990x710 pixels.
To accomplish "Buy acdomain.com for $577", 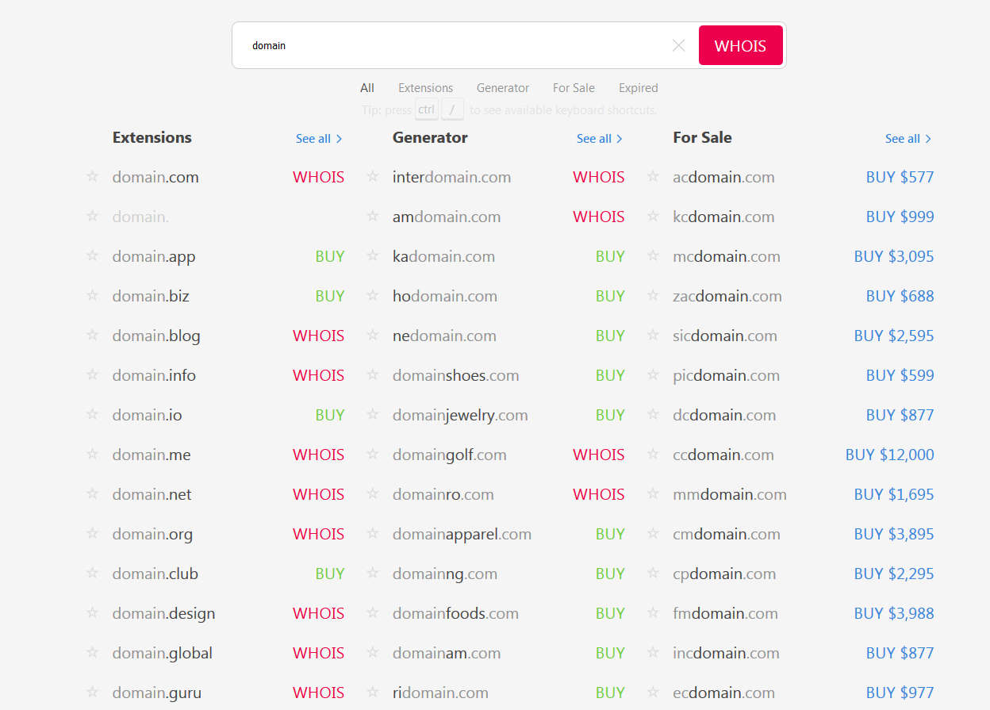I will (900, 177).
